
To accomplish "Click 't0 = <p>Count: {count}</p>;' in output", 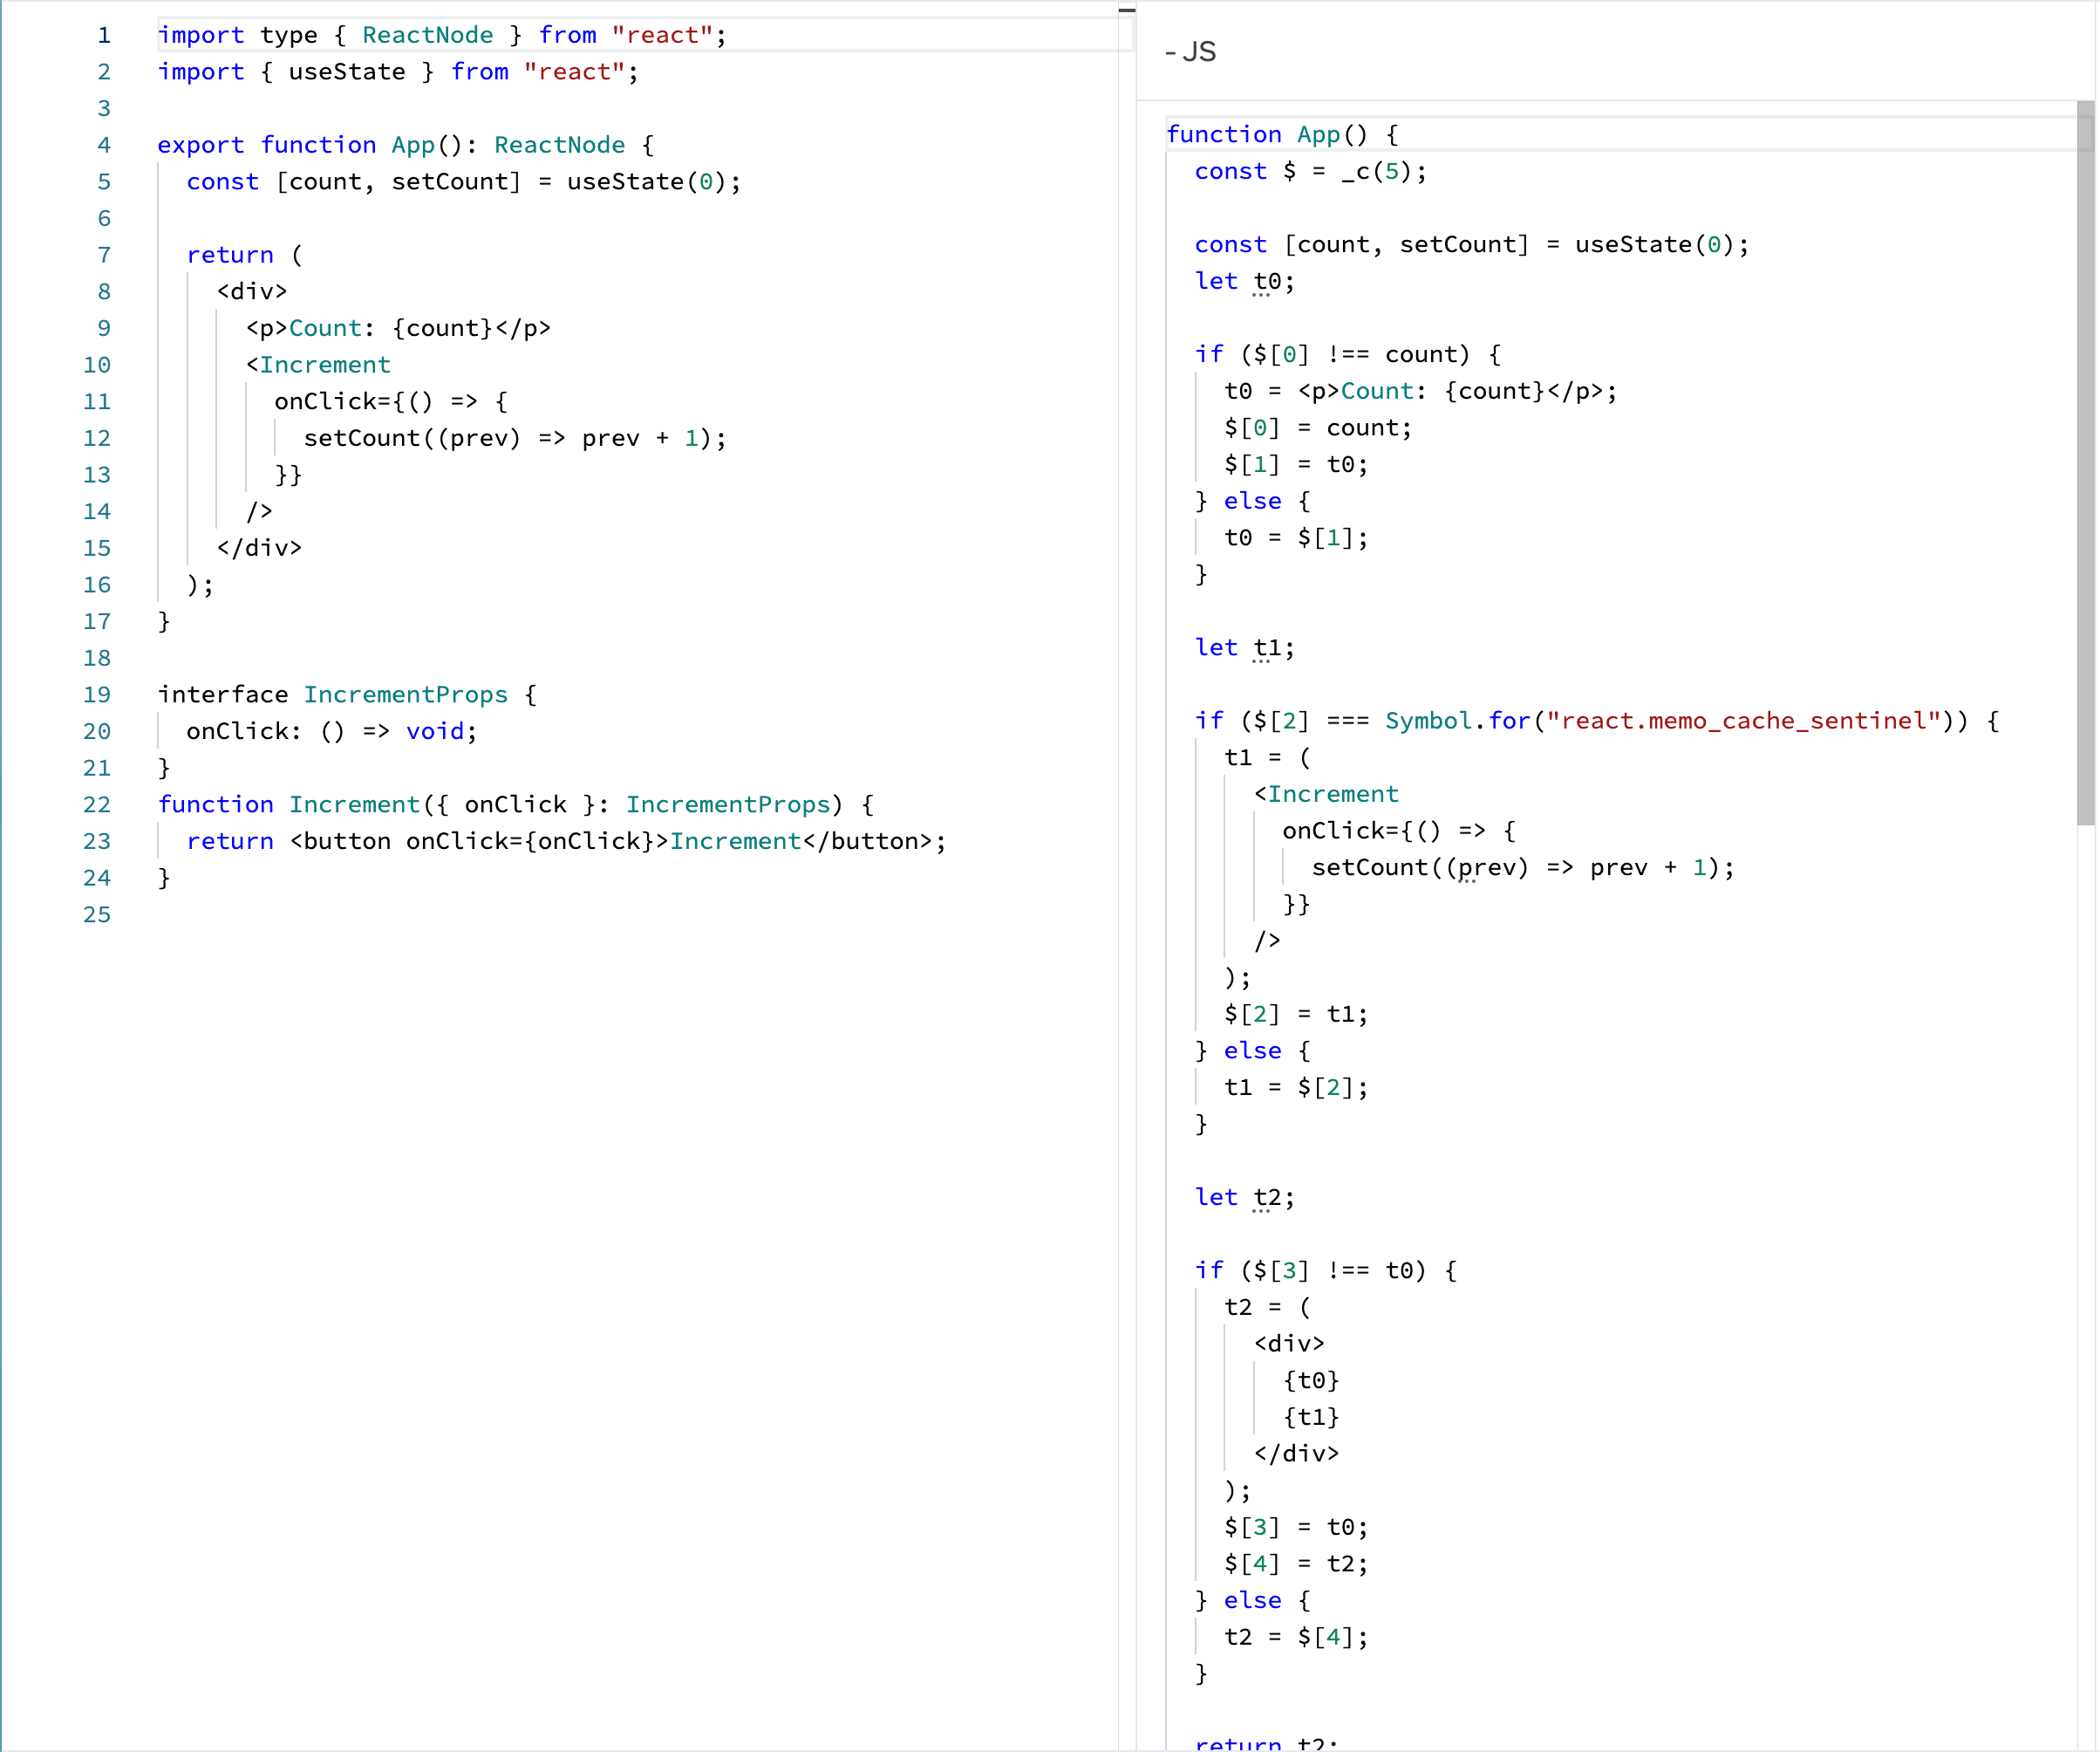I will coord(1421,391).
